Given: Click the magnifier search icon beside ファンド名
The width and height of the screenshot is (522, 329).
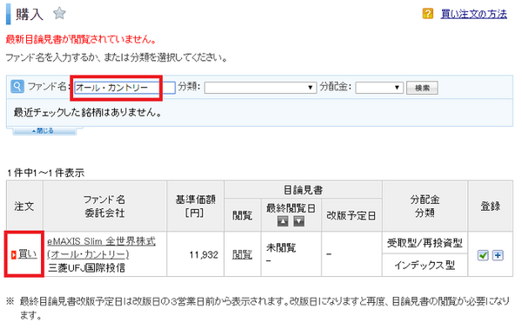Looking at the screenshot, I should pyautogui.click(x=17, y=87).
